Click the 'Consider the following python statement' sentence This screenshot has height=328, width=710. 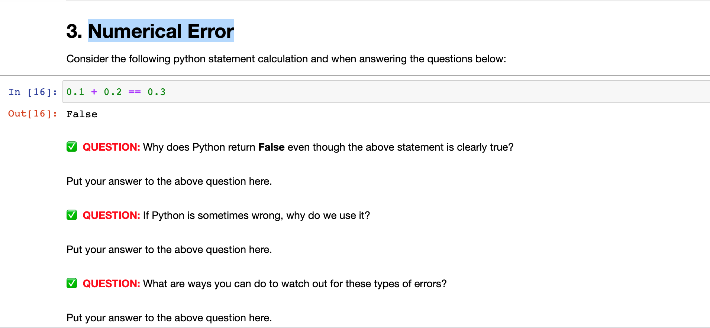[286, 59]
